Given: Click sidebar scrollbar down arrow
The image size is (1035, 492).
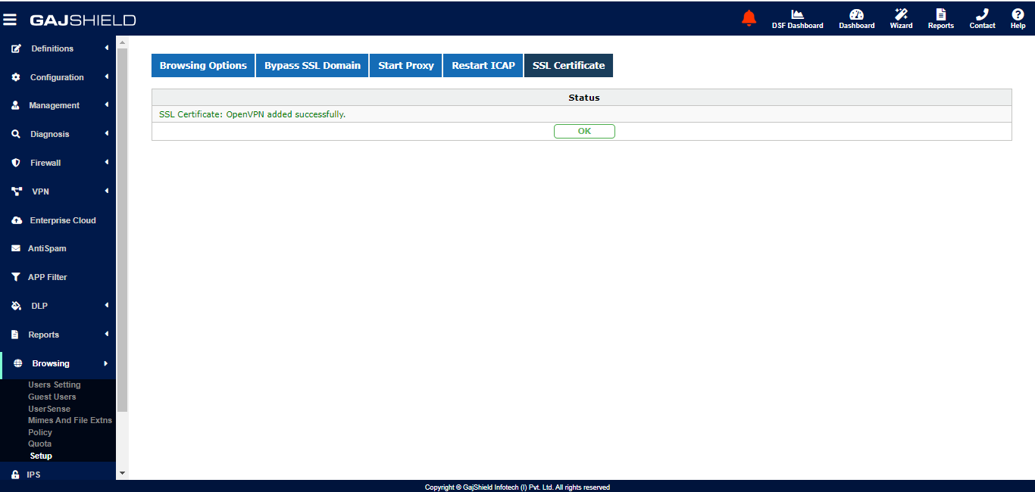Looking at the screenshot, I should pyautogui.click(x=122, y=473).
